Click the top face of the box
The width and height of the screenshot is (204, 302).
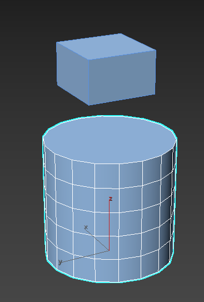click(106, 46)
